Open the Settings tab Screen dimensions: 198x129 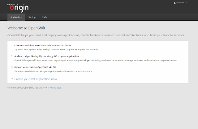32,17
